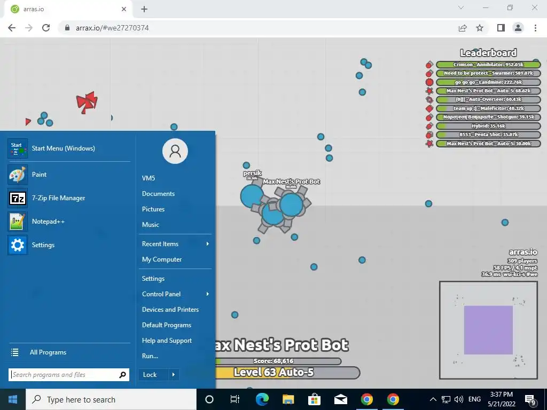This screenshot has height=410, width=547.
Task: Click the browser address bar URL
Action: pos(112,28)
